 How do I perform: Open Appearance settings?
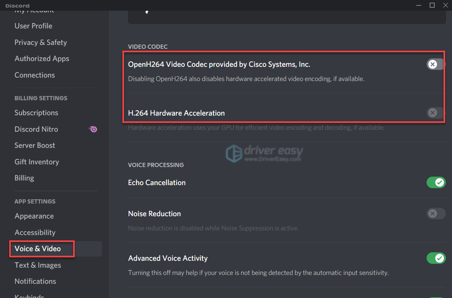[x=34, y=216]
